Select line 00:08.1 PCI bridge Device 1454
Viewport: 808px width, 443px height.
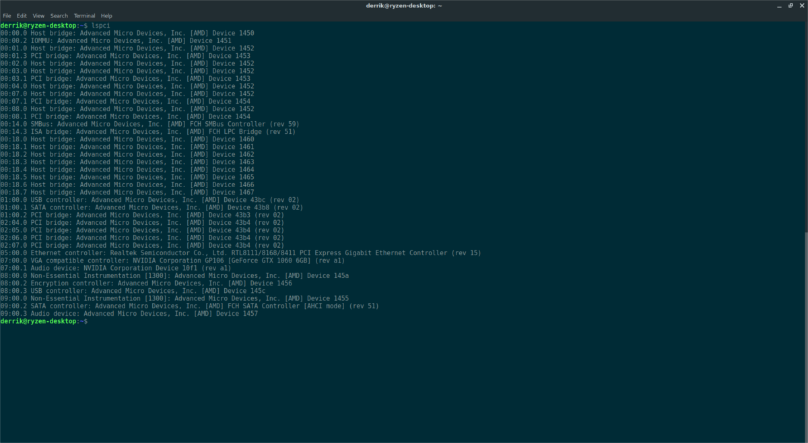[125, 116]
